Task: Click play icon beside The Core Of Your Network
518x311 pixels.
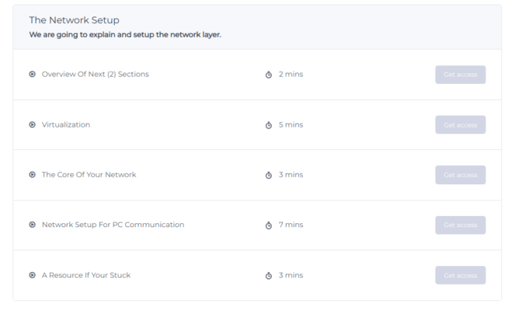Action: tap(33, 175)
